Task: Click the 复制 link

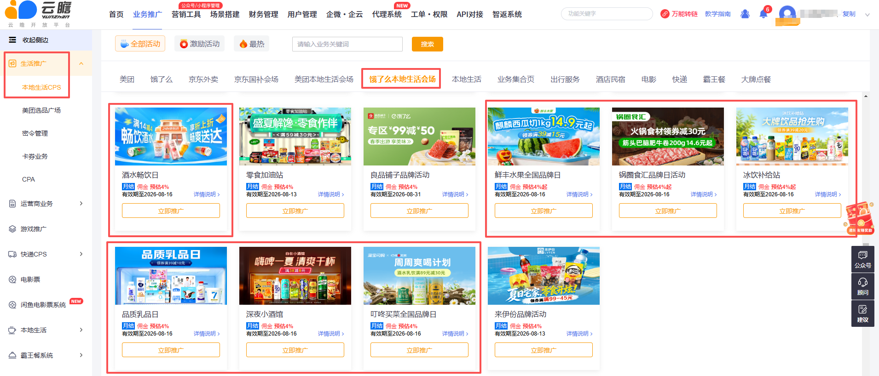Action: click(849, 14)
